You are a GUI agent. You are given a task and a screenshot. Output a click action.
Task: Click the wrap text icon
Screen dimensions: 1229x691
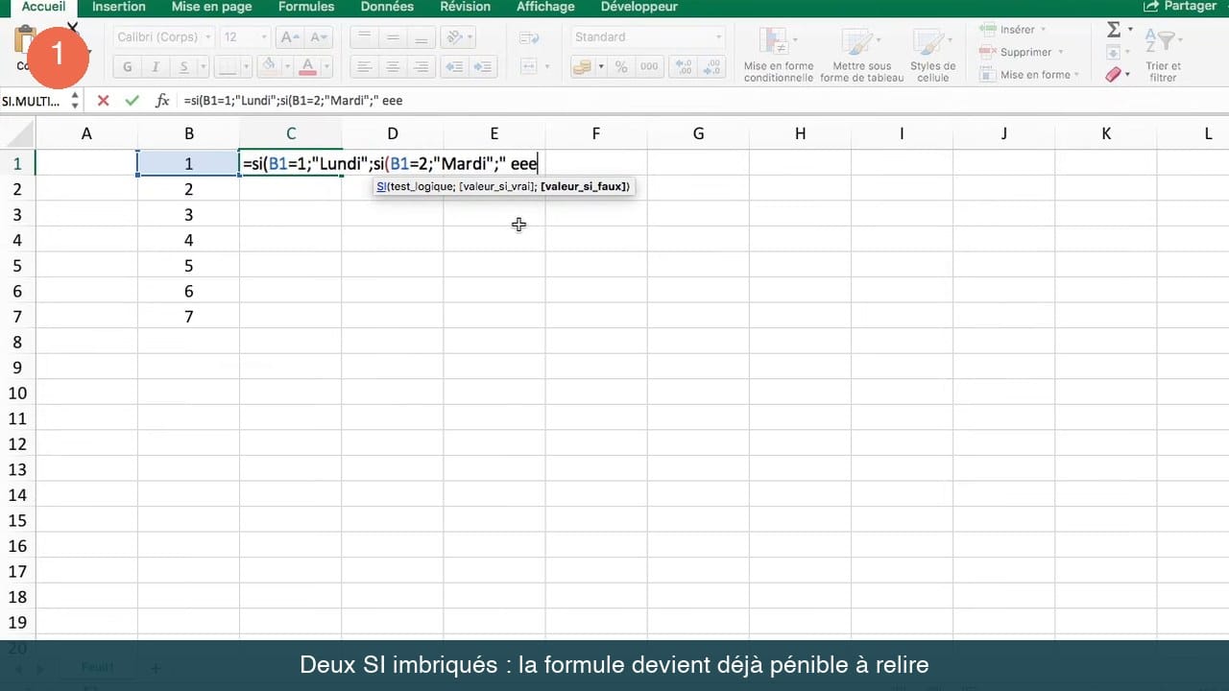(x=529, y=37)
